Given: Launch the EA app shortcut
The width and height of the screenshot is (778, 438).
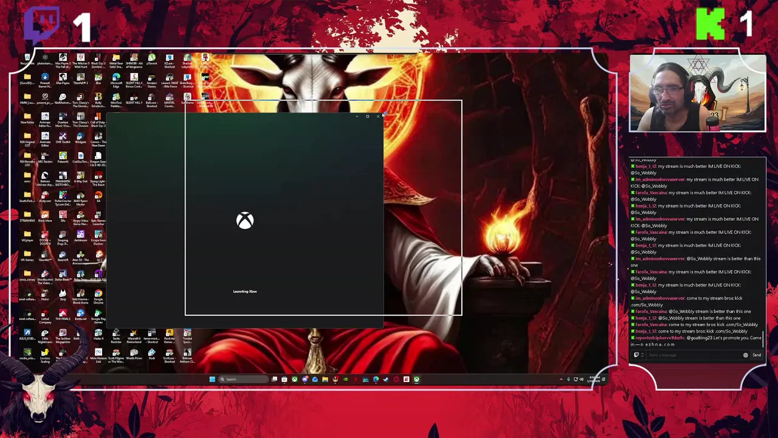Looking at the screenshot, I should pyautogui.click(x=98, y=196).
